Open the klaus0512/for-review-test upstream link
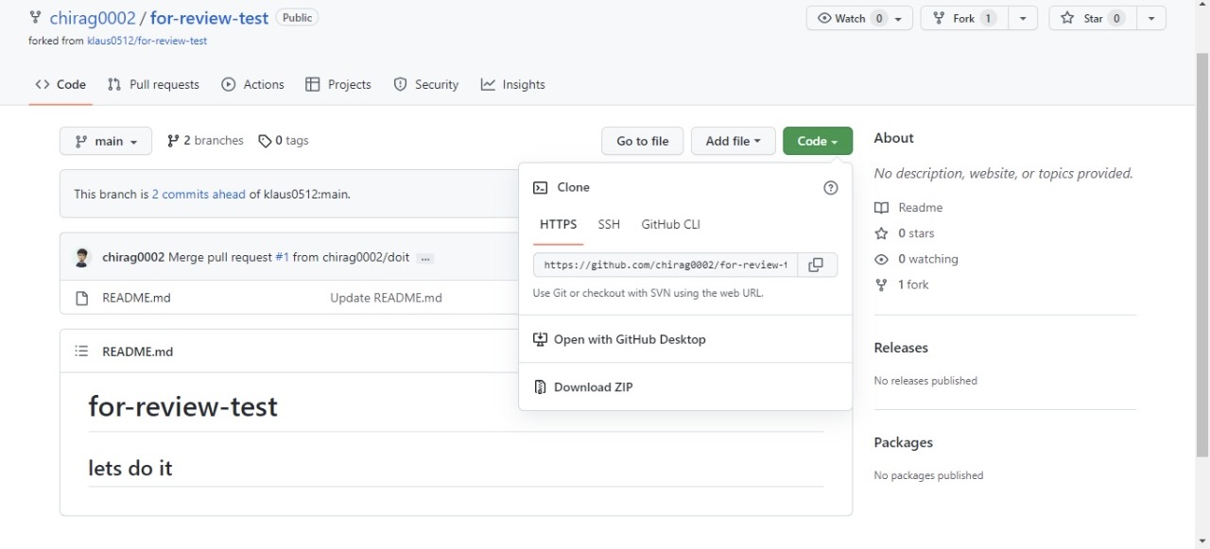 click(x=147, y=41)
